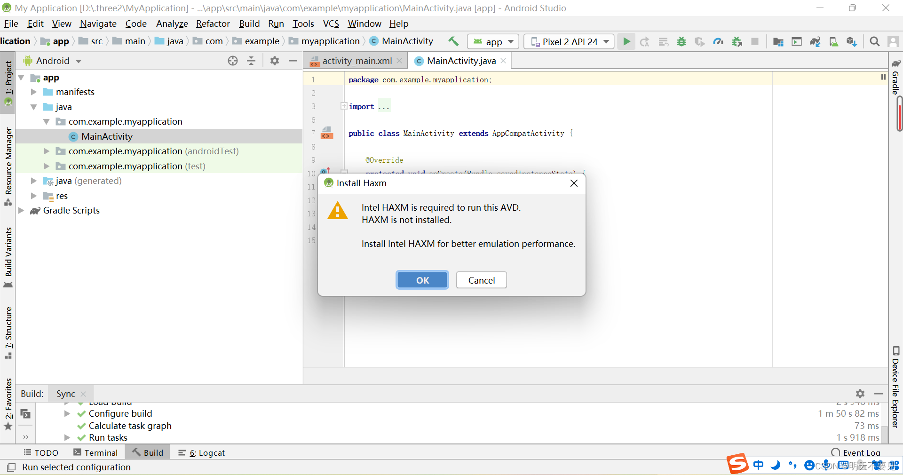Expand the collapsed import block
Image resolution: width=903 pixels, height=475 pixels.
click(344, 106)
